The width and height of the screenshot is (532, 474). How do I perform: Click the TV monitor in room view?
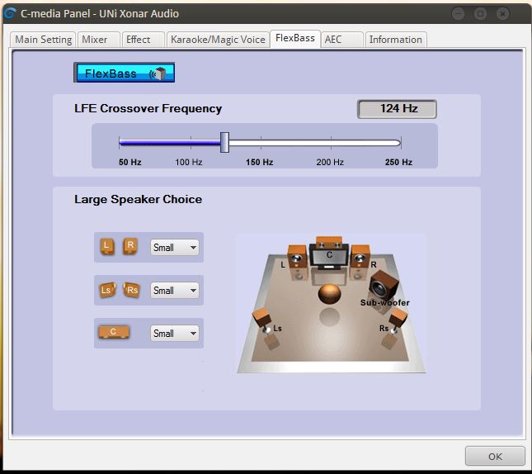pyautogui.click(x=329, y=257)
